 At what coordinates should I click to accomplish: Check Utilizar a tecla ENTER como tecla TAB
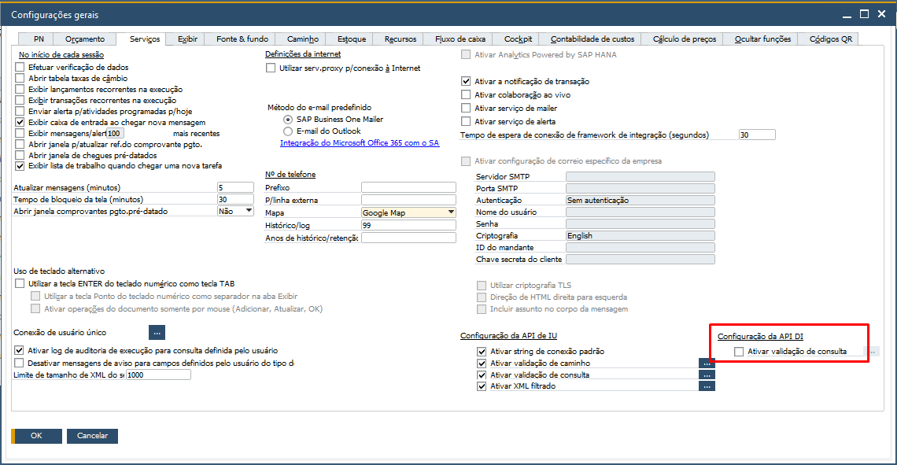[20, 284]
